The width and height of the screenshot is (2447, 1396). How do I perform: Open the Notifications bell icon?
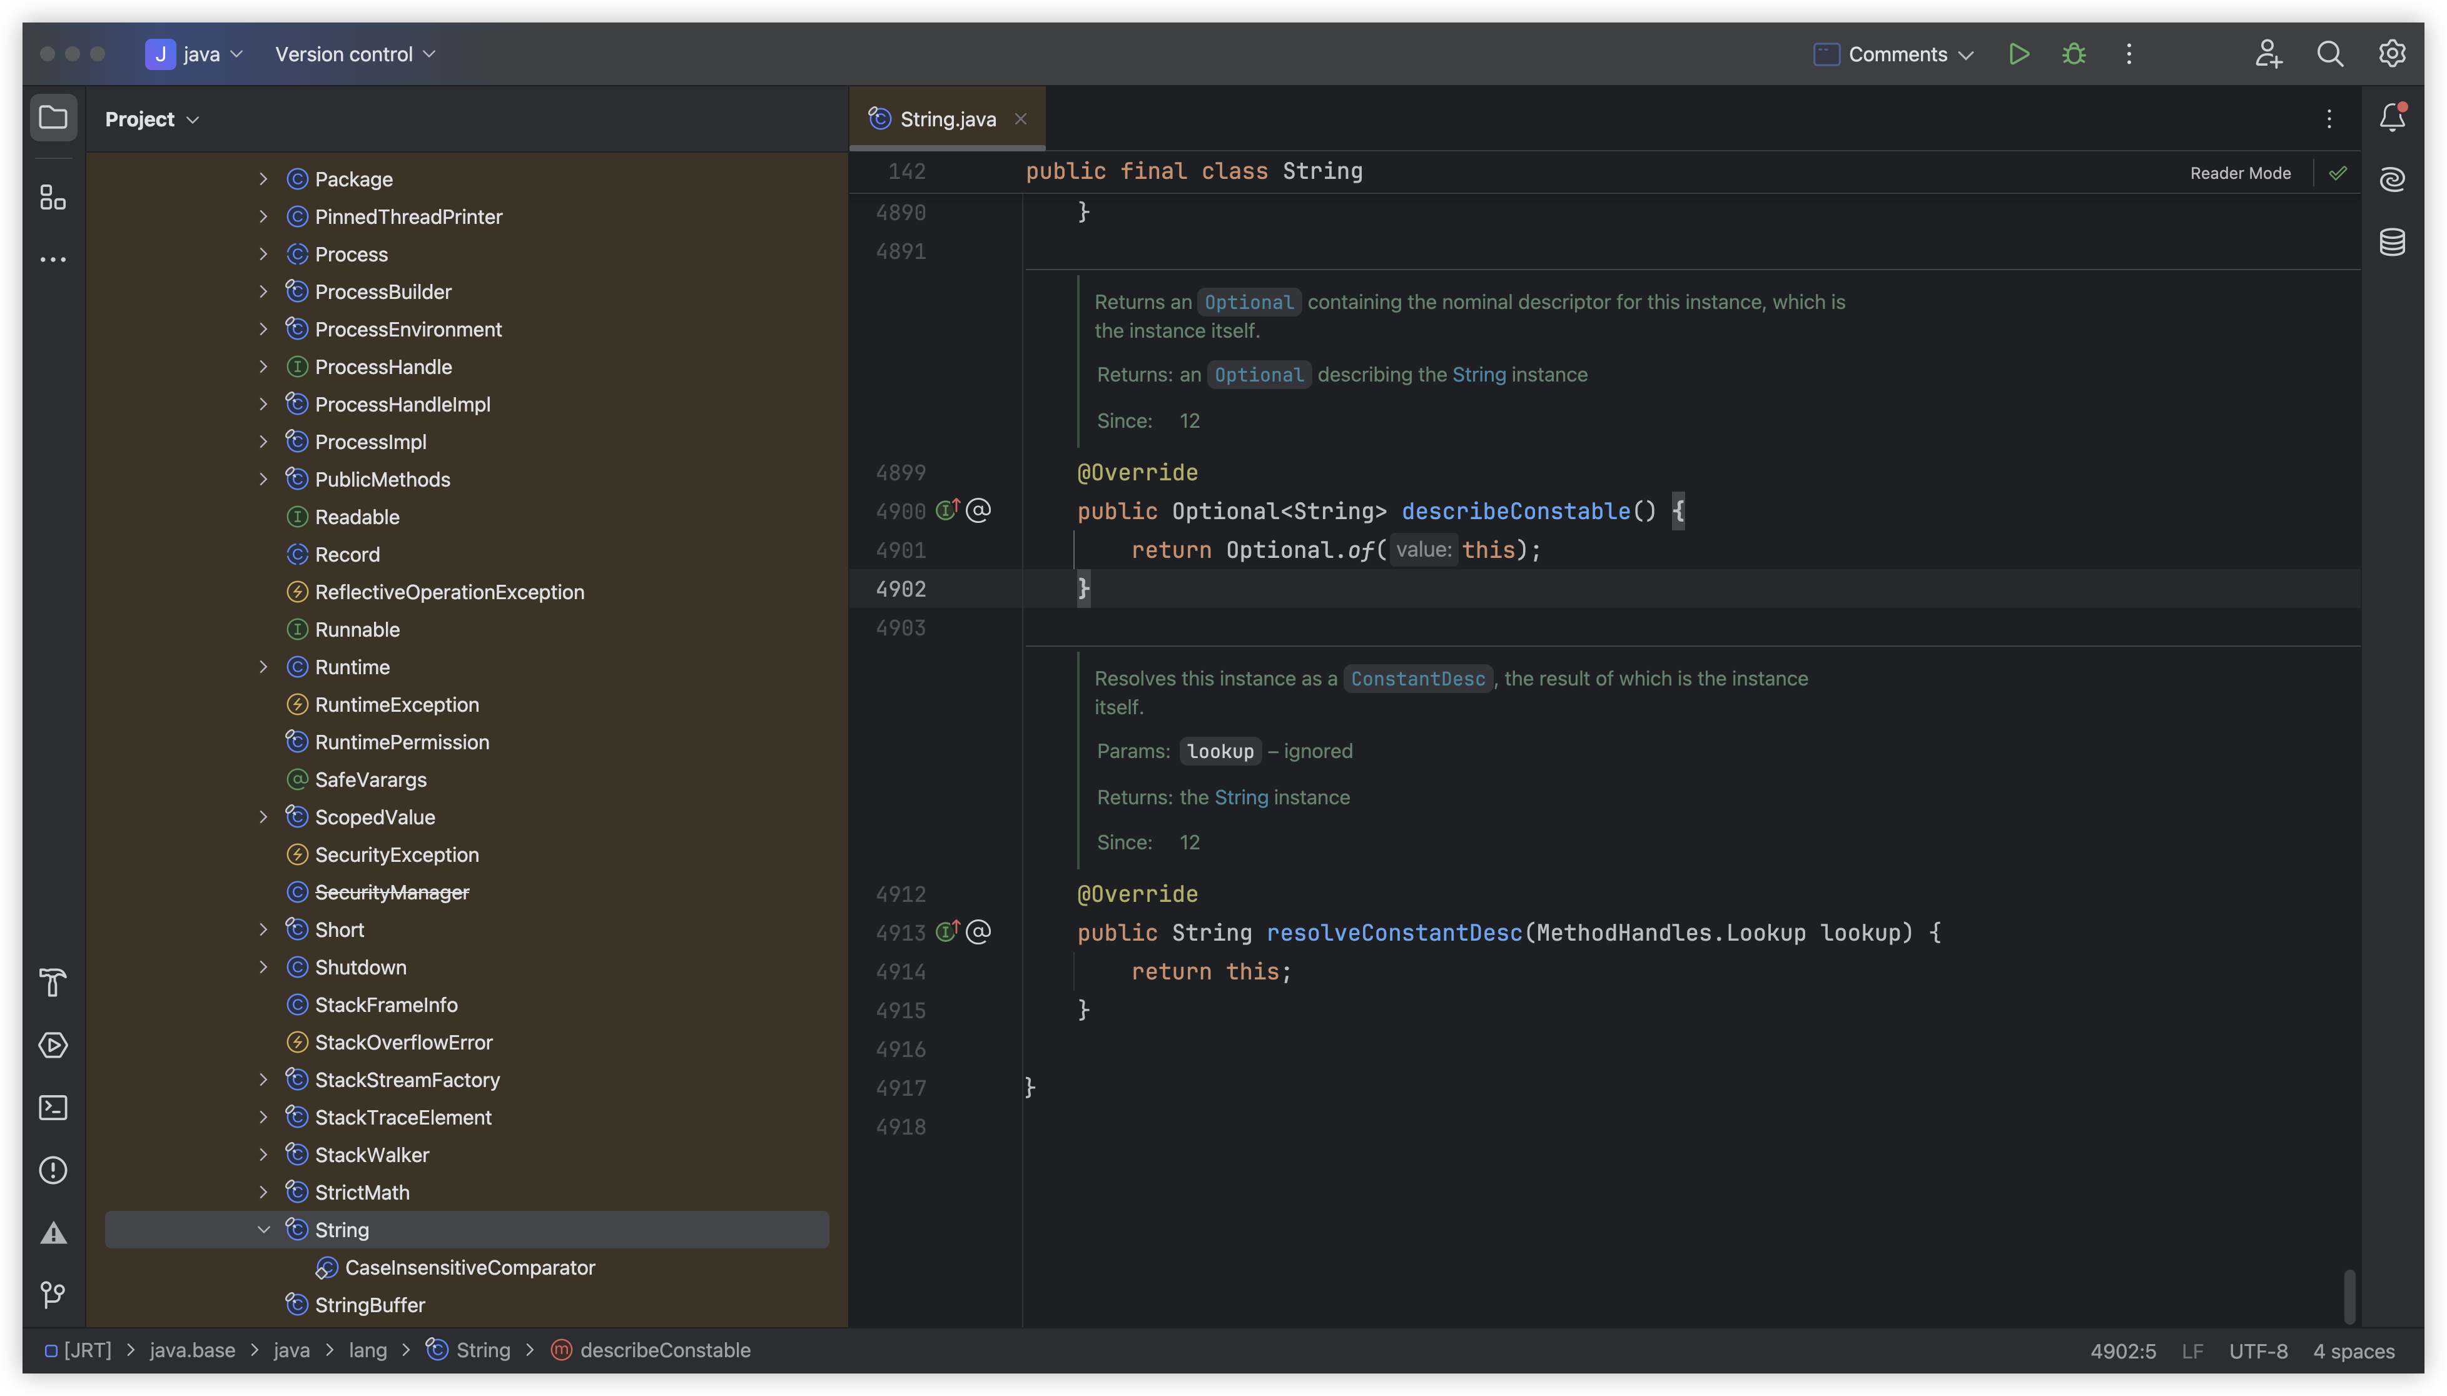(2391, 118)
